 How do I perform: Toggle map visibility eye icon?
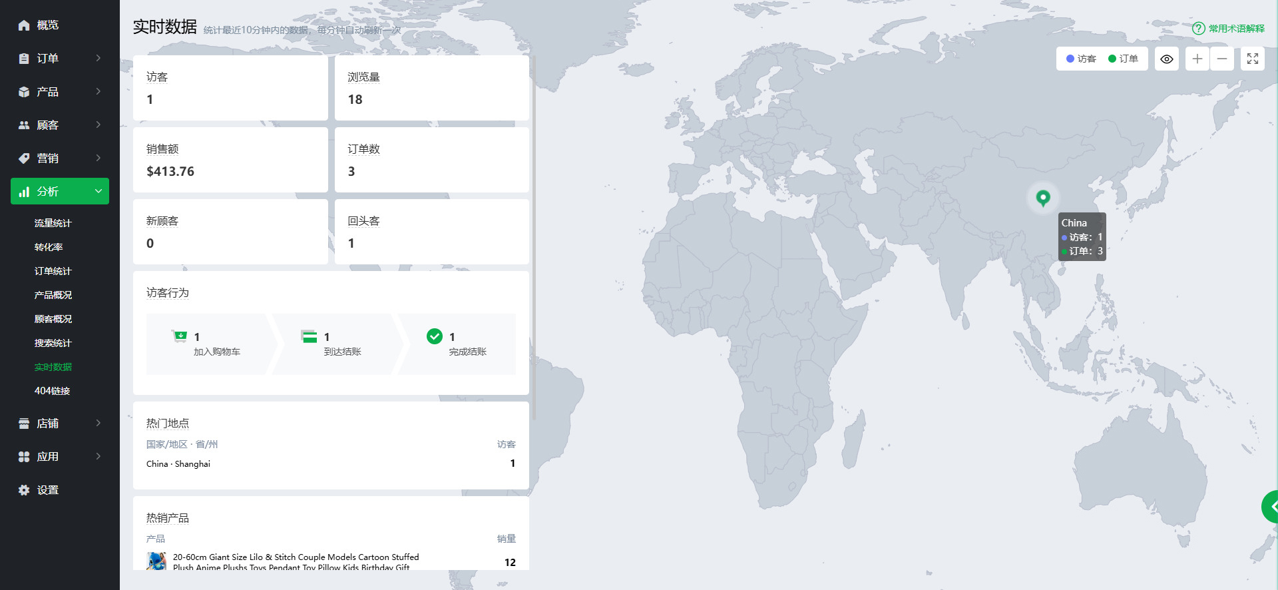click(x=1167, y=59)
